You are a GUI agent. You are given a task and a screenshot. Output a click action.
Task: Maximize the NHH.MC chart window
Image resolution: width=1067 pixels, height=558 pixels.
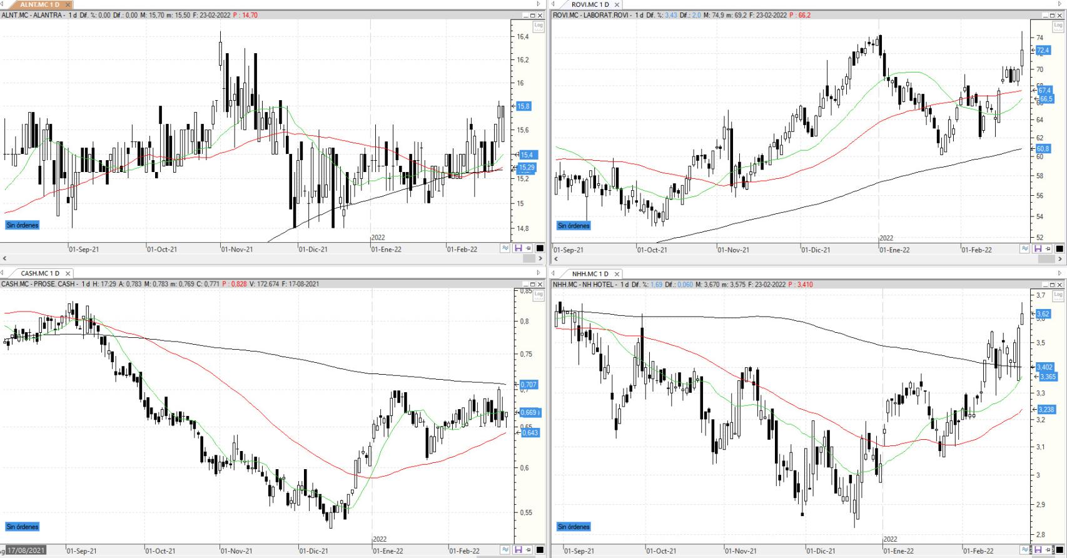tap(1052, 285)
